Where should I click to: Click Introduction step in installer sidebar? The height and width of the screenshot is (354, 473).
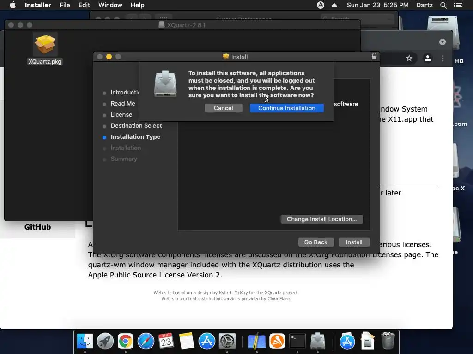coord(125,92)
